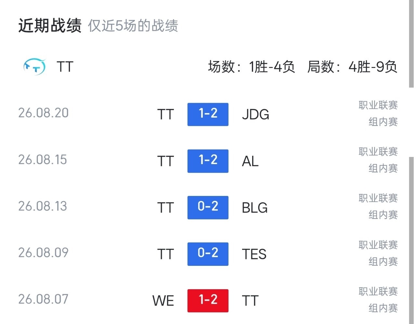
Task: Click the BLG team name
Action: click(x=255, y=208)
